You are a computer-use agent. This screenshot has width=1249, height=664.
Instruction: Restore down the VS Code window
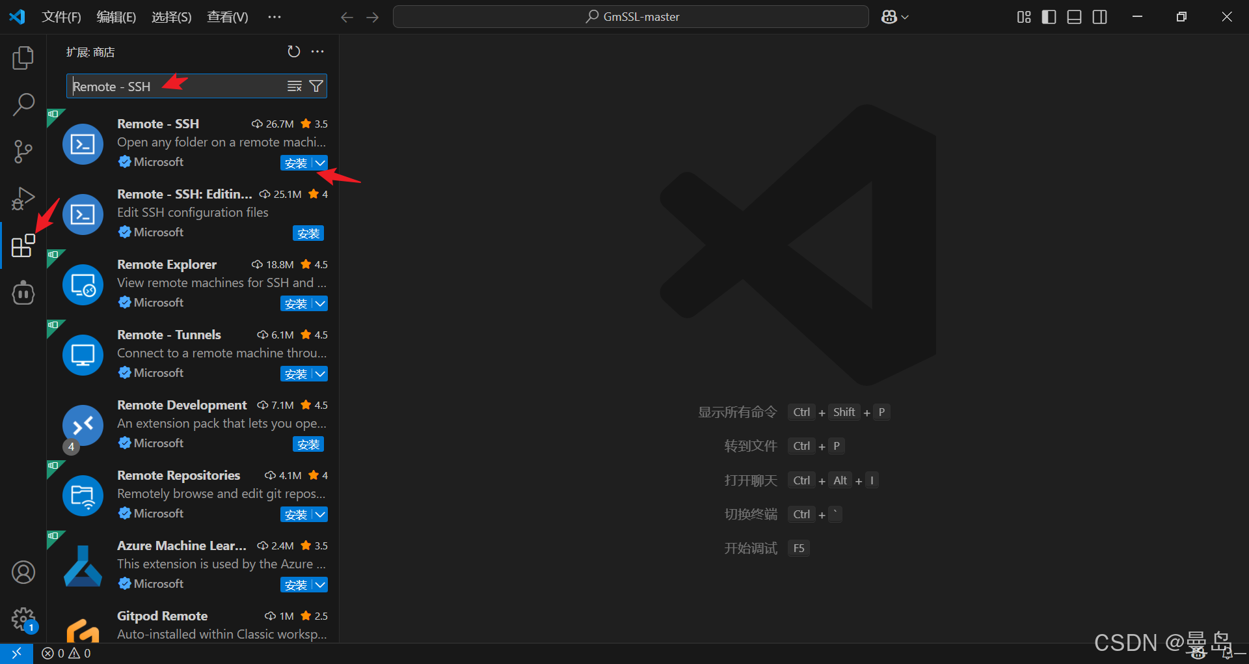click(x=1182, y=17)
